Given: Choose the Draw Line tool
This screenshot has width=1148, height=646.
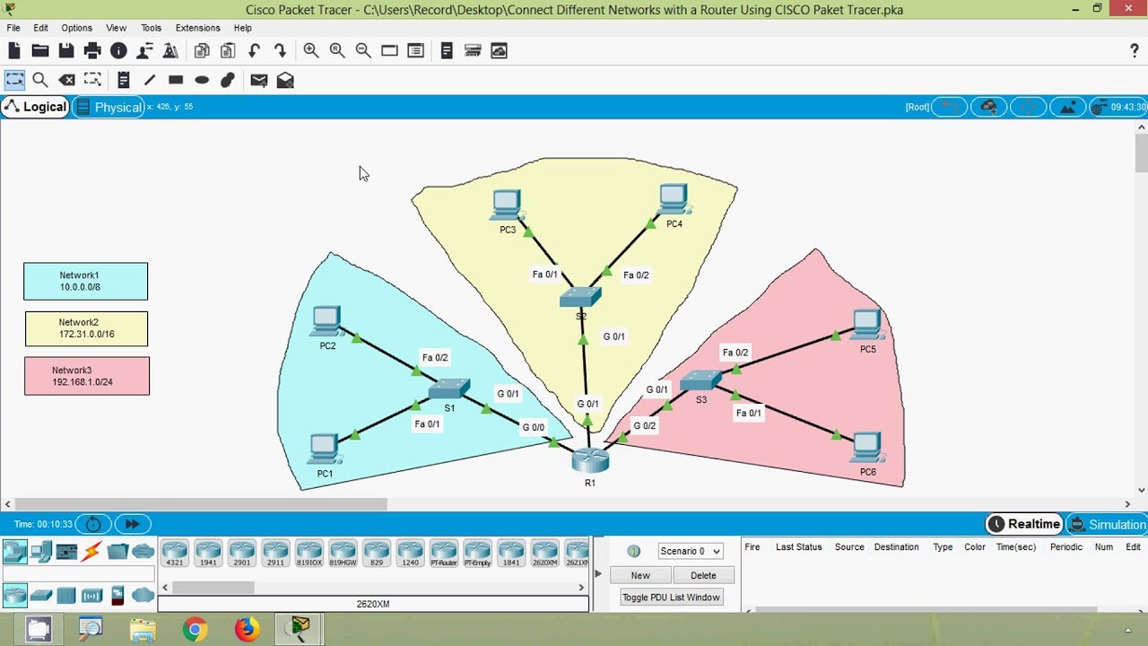Looking at the screenshot, I should click(x=150, y=80).
